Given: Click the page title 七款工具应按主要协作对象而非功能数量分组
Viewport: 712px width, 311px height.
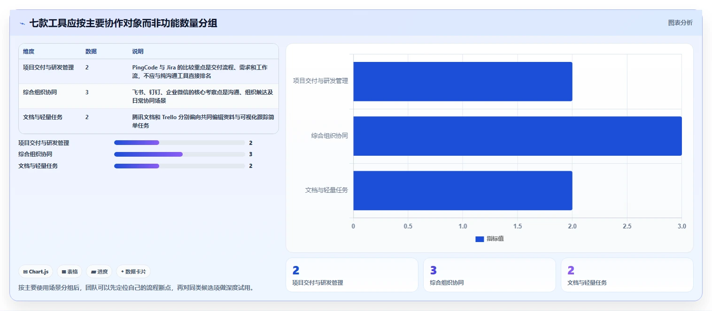Looking at the screenshot, I should point(123,23).
